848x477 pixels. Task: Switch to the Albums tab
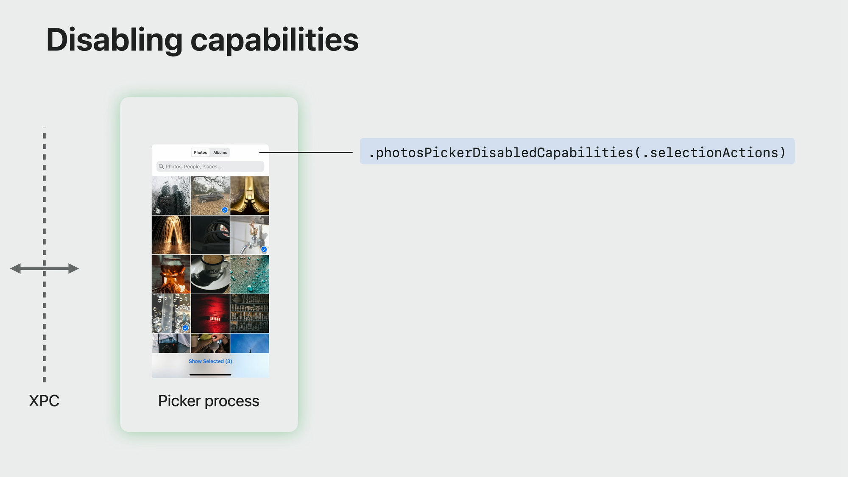(x=220, y=153)
